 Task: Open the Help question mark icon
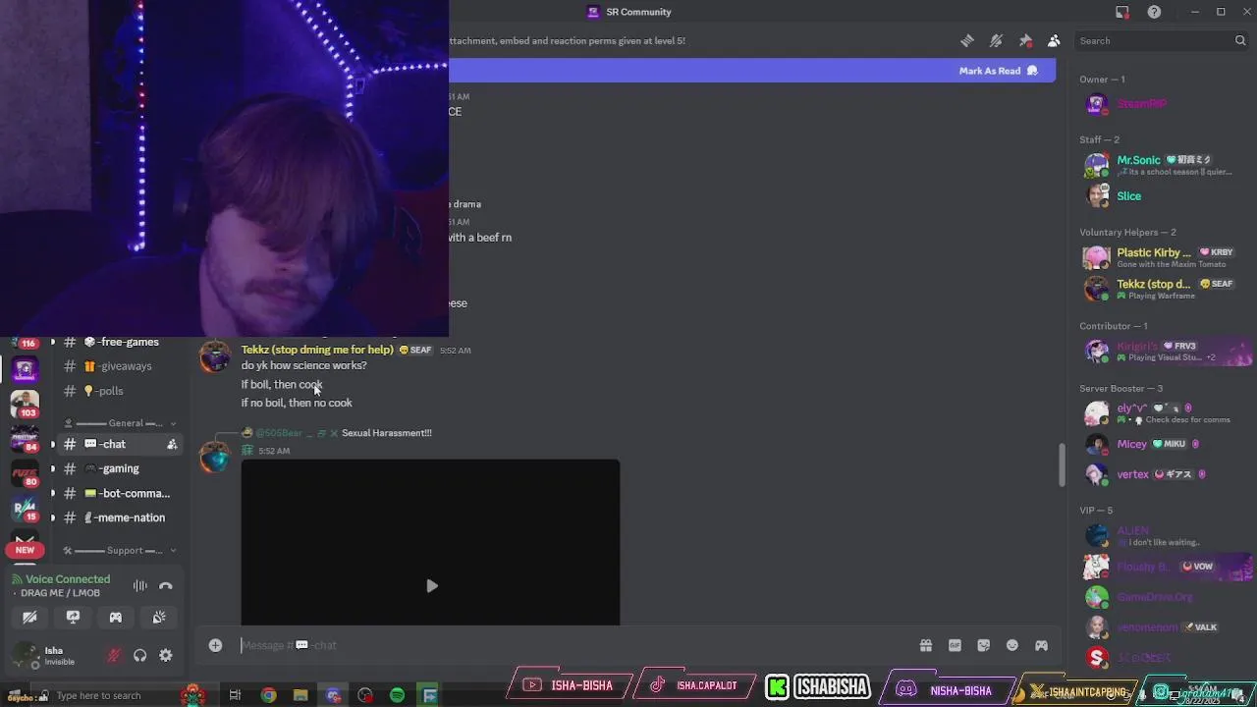click(1155, 12)
